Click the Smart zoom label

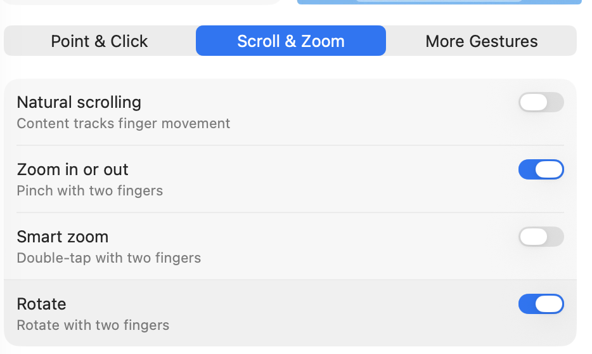[62, 237]
